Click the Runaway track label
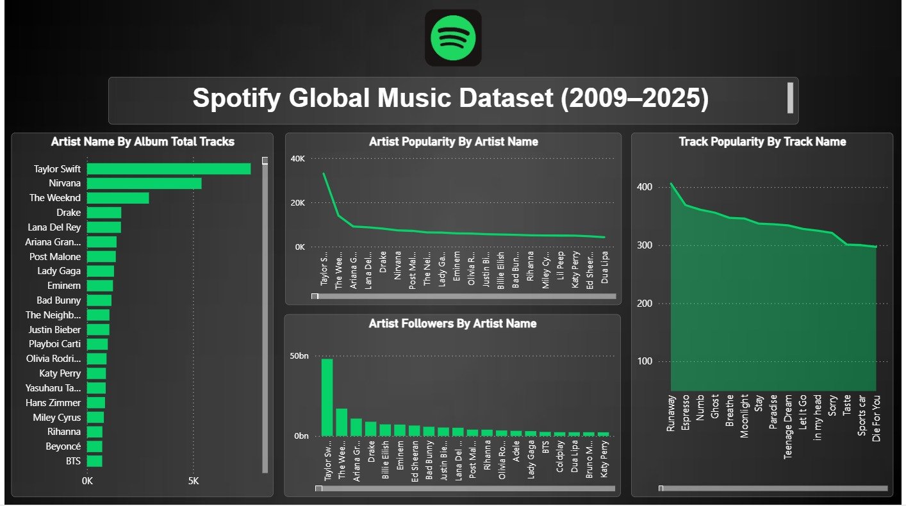Screen dimensions: 906x506 point(671,413)
